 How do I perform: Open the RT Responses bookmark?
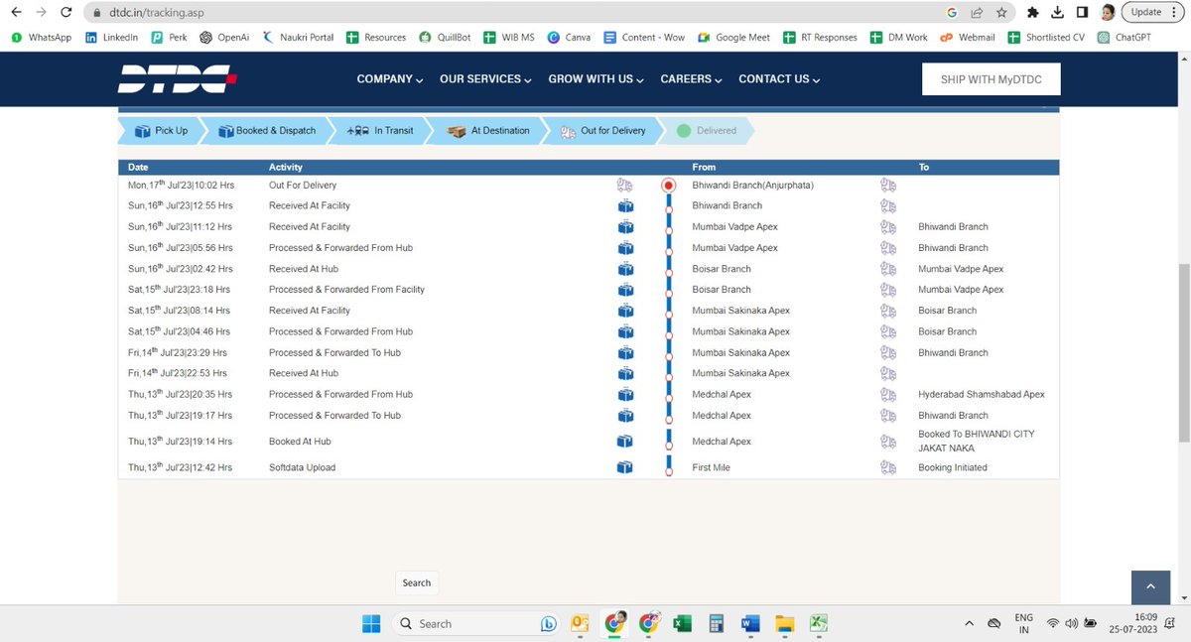(820, 37)
